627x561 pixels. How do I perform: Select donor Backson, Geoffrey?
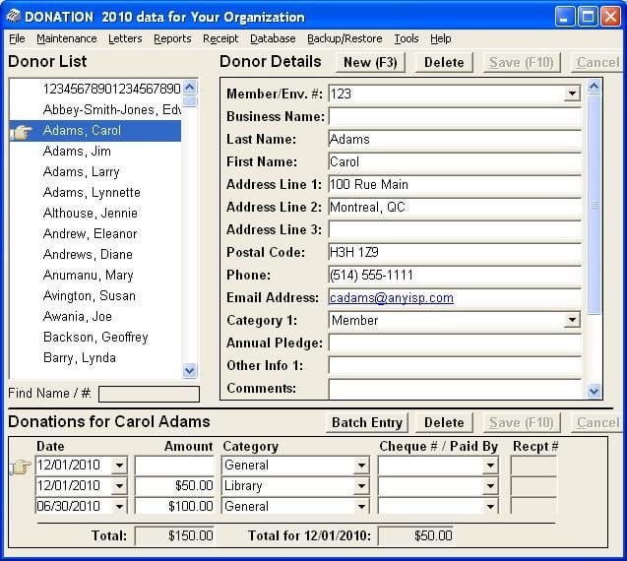click(95, 337)
